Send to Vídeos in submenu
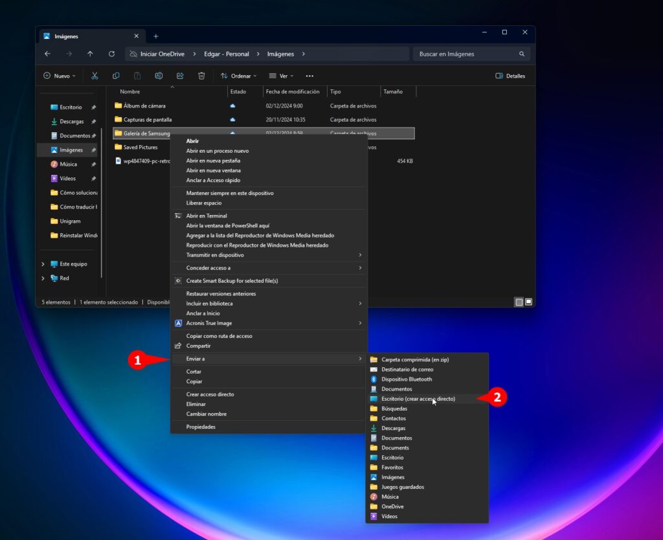The width and height of the screenshot is (663, 540). coord(427,516)
